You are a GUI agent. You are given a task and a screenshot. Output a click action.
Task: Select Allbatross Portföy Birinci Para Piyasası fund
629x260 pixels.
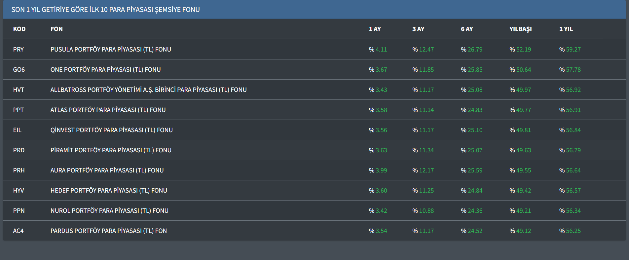pos(148,90)
